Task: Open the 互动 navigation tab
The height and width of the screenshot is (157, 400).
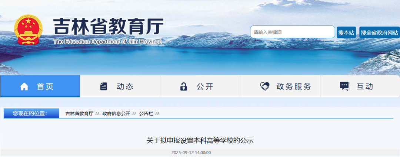Action: 360,86
